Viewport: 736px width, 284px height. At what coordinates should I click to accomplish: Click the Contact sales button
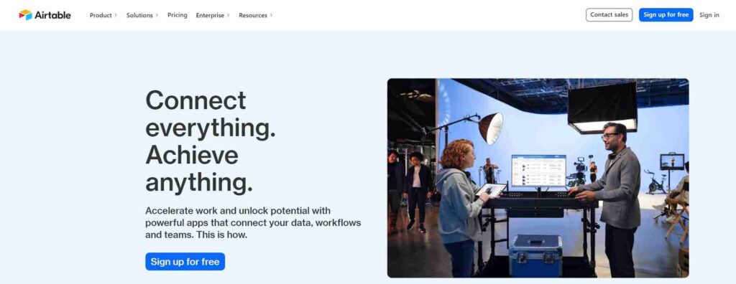[x=609, y=14]
